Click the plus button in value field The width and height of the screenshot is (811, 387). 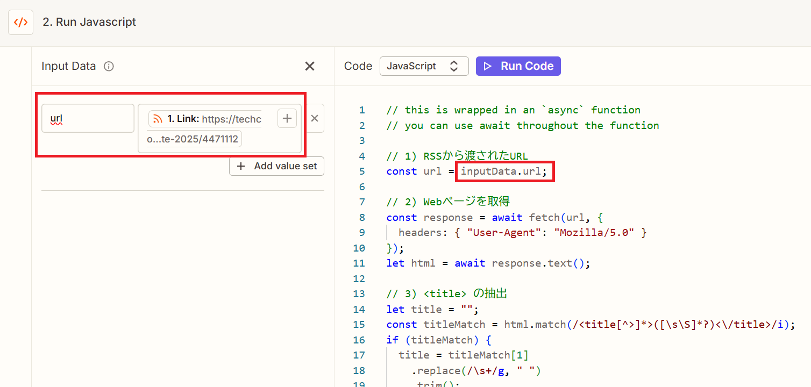(x=287, y=118)
